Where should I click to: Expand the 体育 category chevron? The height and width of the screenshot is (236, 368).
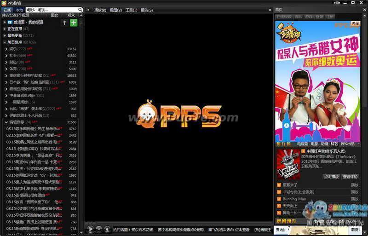(x=6, y=69)
